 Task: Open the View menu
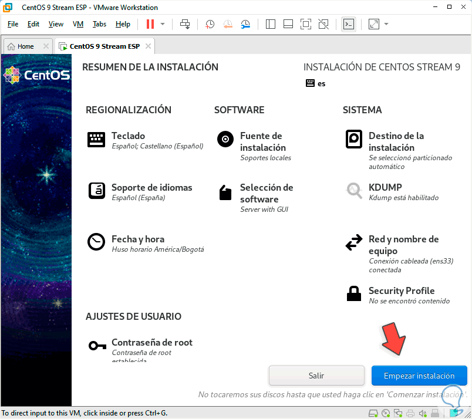(x=56, y=24)
